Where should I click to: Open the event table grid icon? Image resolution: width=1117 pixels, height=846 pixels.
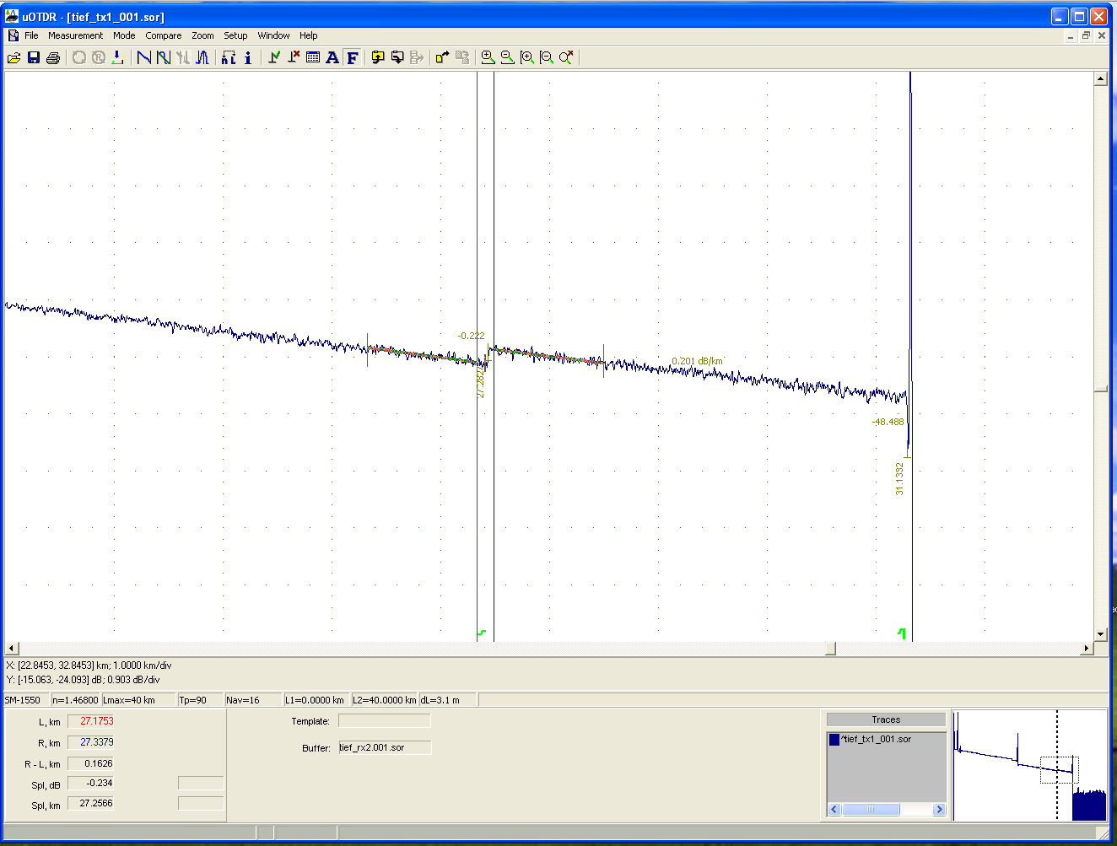pos(313,57)
